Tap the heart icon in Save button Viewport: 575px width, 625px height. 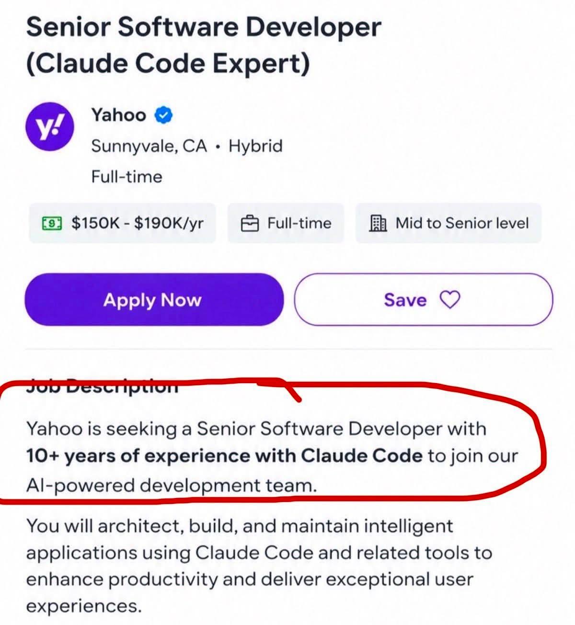point(450,300)
